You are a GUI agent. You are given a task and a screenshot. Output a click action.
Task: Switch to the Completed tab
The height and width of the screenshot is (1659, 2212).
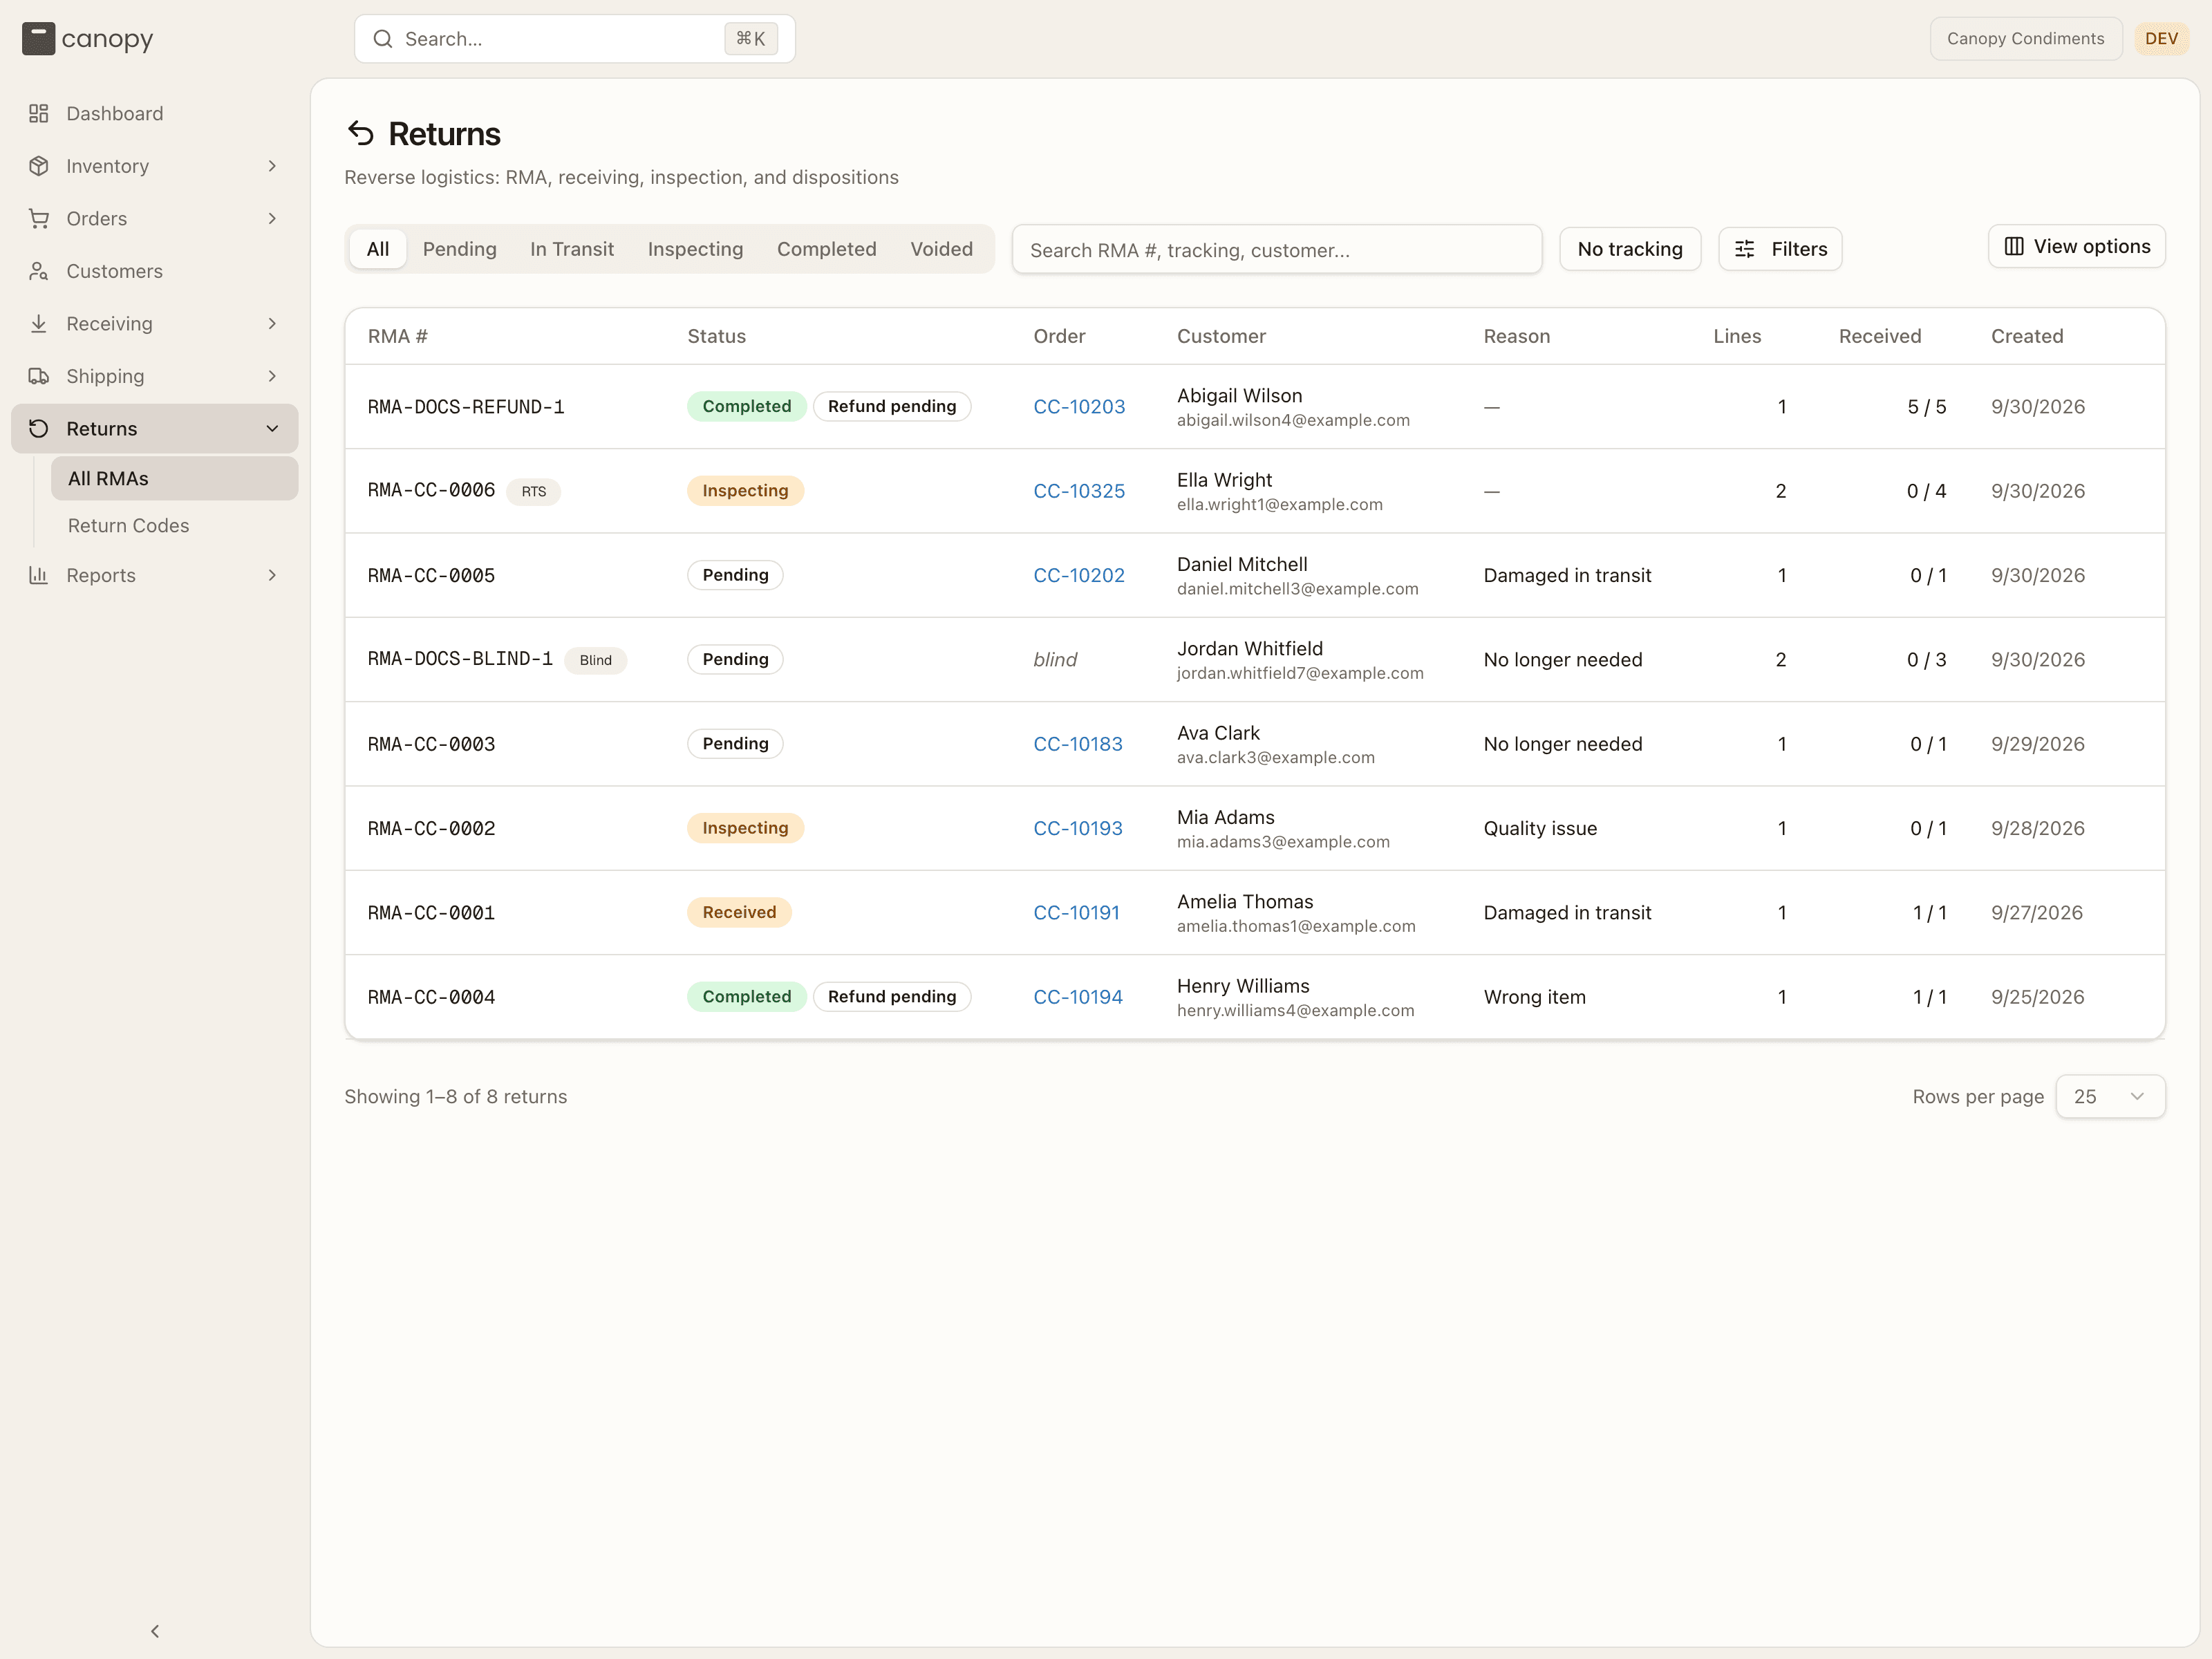(827, 249)
